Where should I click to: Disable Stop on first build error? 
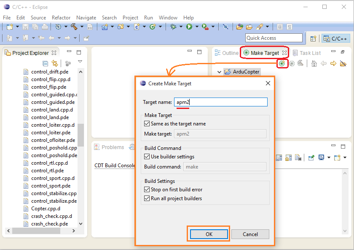[147, 190]
